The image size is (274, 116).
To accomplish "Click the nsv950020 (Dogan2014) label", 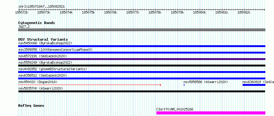I will point(38,82).
